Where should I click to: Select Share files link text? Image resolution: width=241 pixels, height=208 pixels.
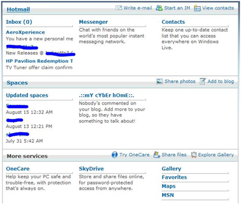click(174, 155)
